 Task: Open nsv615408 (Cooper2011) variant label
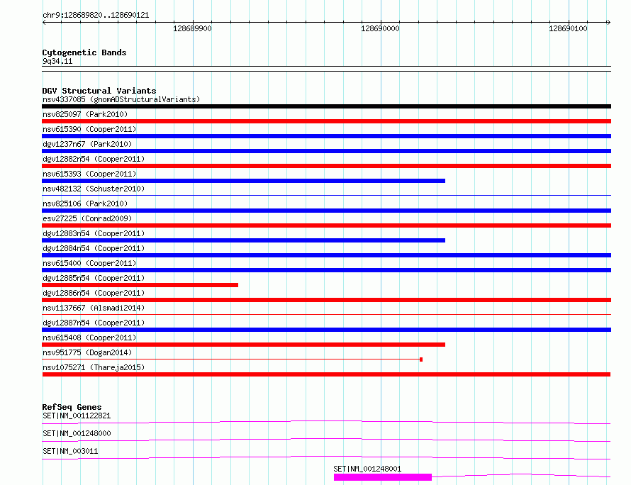point(89,338)
